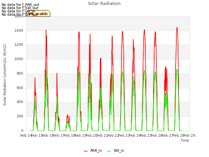209x157 pixels.
Task: Click the 600 y-axis tick label
Action: pos(20,88)
